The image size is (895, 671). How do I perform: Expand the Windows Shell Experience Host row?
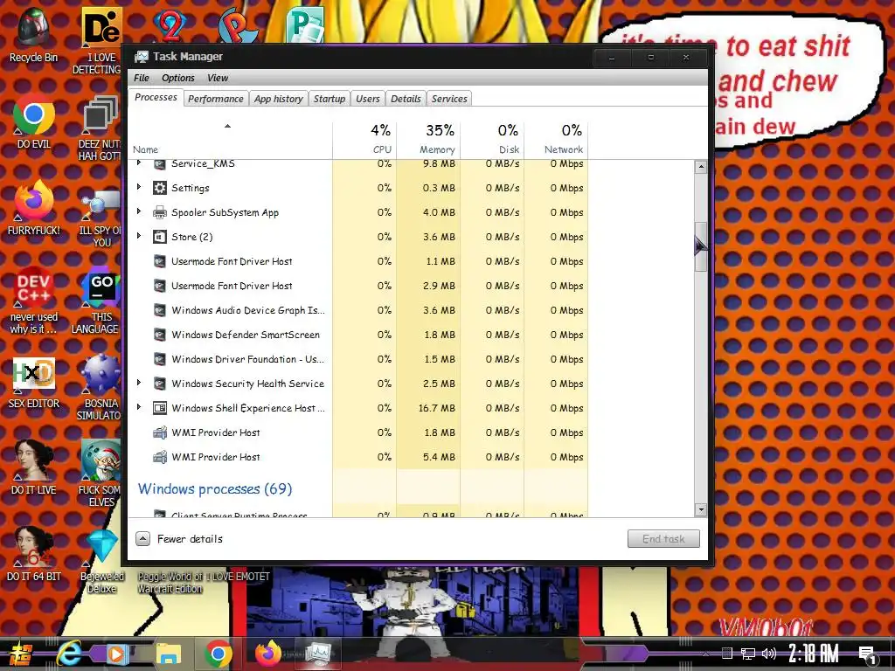(139, 407)
